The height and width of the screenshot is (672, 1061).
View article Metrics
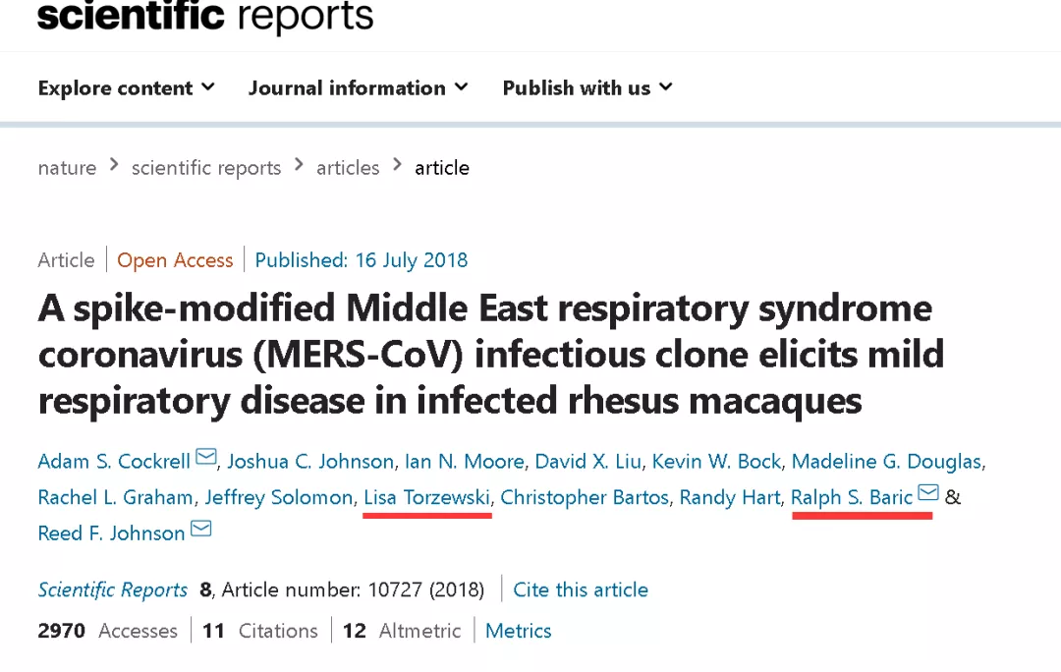519,631
